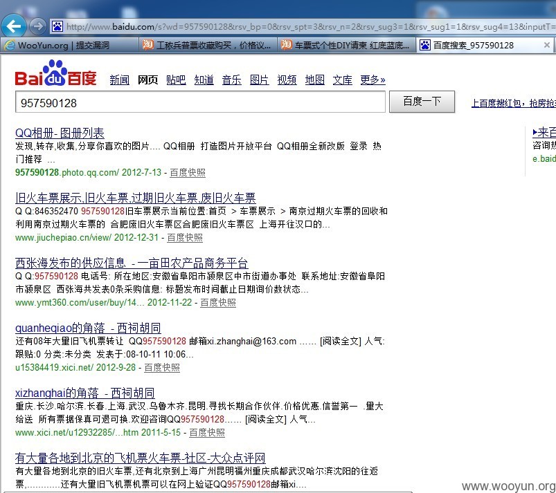
Task: Open the 有大量各地到北京的飞机票火车票 result
Action: (x=140, y=458)
